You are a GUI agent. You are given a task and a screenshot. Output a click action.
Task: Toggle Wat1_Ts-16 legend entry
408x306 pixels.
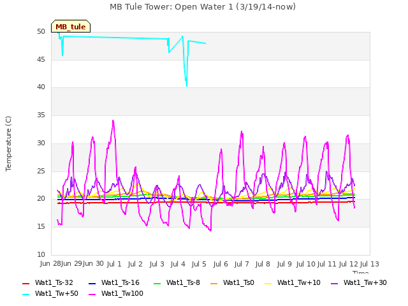(114, 282)
